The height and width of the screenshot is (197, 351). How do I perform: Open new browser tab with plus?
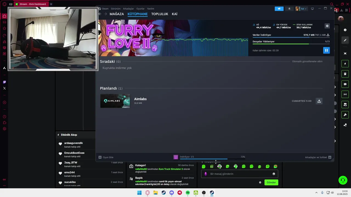[51, 4]
